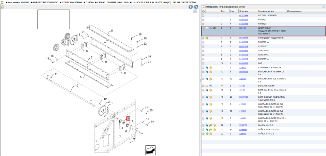Click plus icon in the СУППОРТ row
The height and width of the screenshot is (156, 326).
203,47
